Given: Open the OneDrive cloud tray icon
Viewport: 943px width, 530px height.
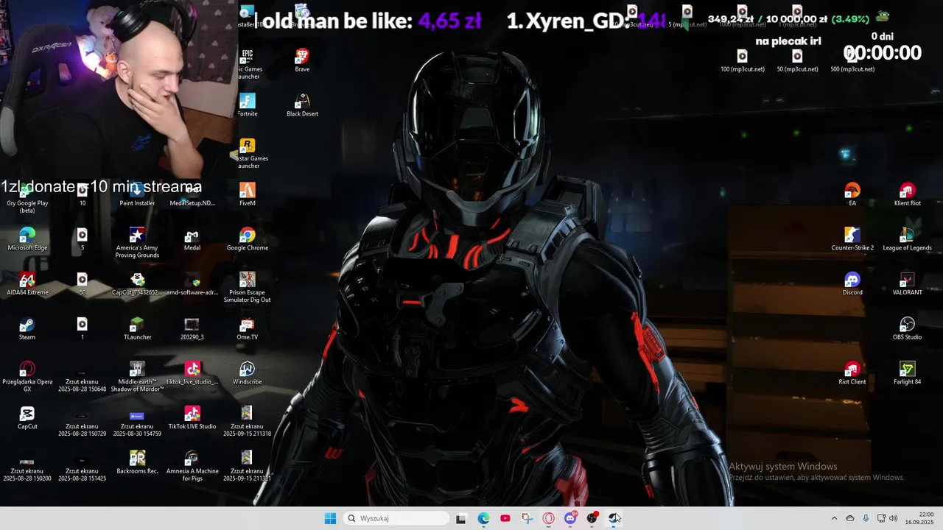Looking at the screenshot, I should tap(850, 518).
